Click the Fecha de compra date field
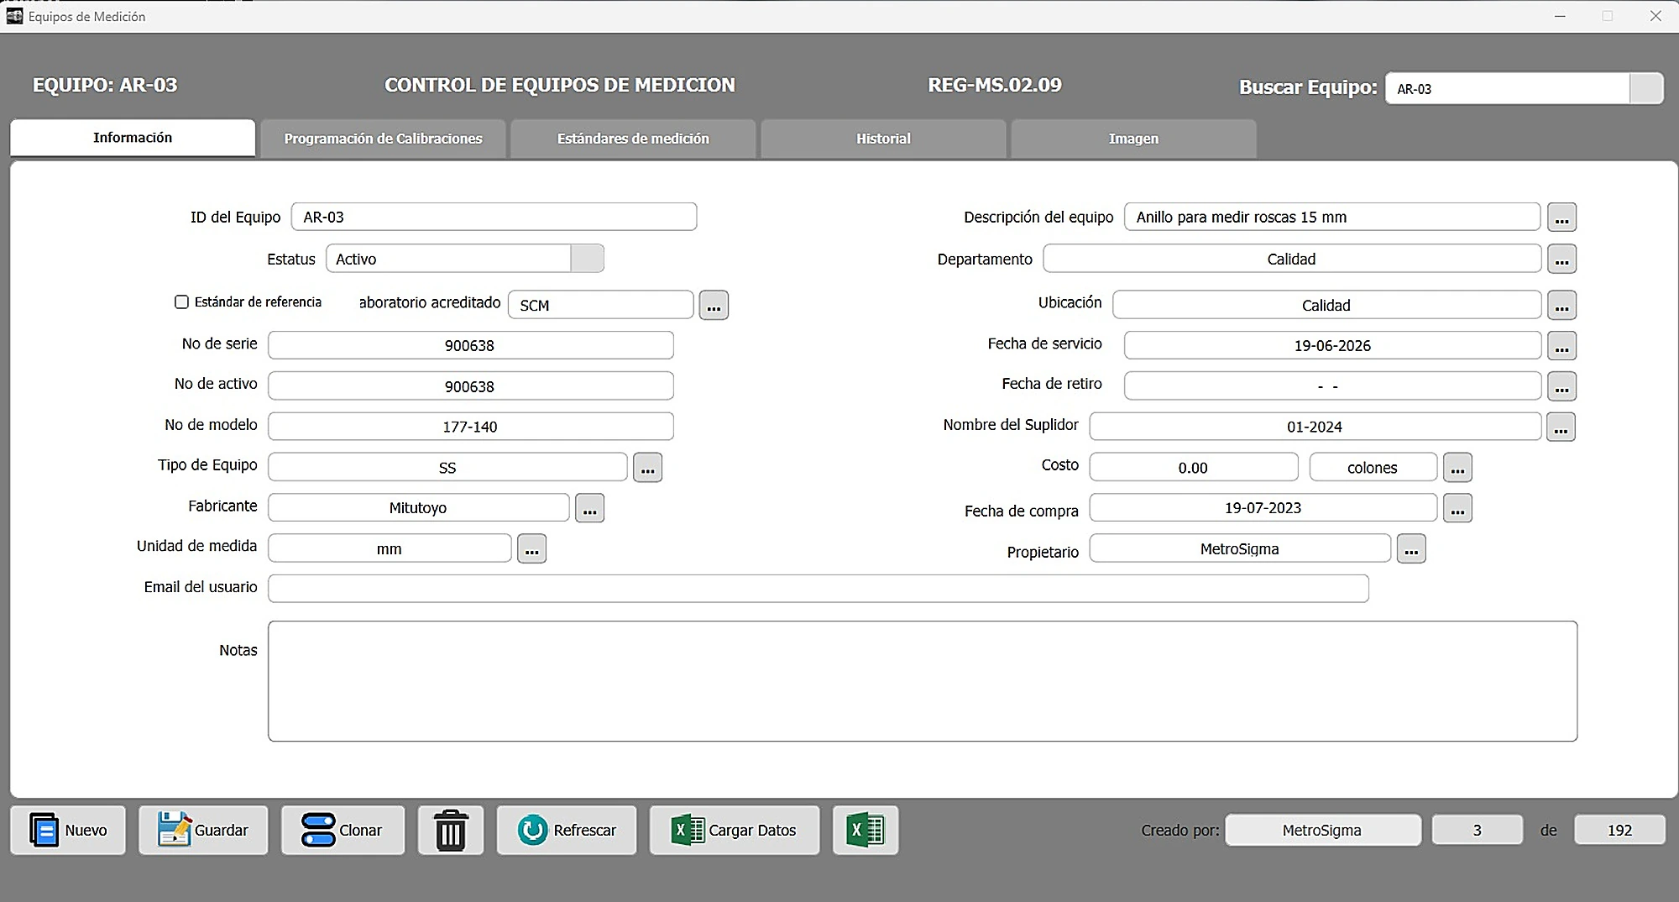This screenshot has width=1679, height=902. pyautogui.click(x=1263, y=507)
